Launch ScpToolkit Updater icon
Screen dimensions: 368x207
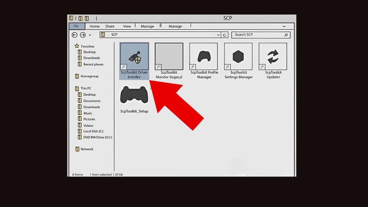(x=273, y=57)
